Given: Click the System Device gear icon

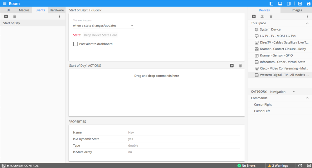Looking at the screenshot, I should tap(257, 30).
